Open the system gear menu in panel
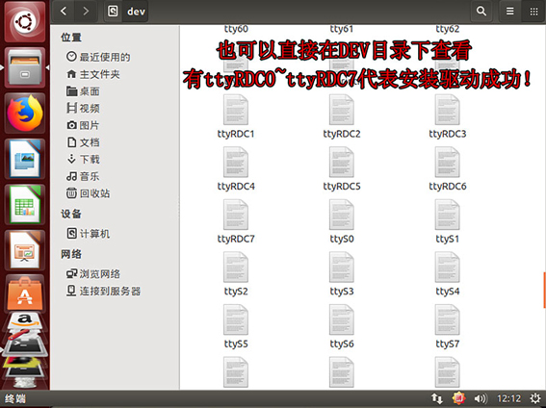The height and width of the screenshot is (408, 546). 535,398
